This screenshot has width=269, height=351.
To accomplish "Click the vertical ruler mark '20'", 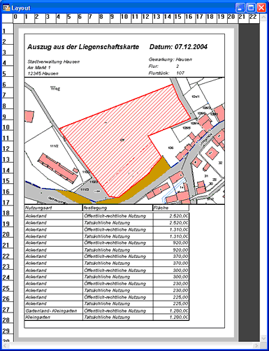I will coord(6,234).
